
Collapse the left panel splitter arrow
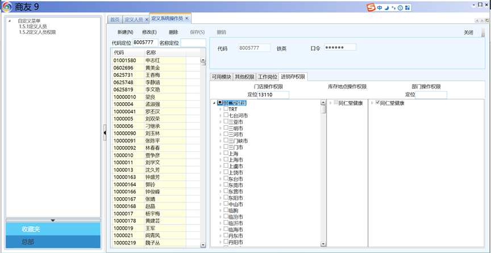[105, 133]
